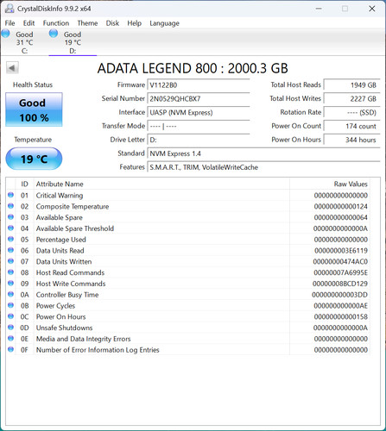The image size is (386, 431).
Task: Click status orb of Data Units Written row
Action: pyautogui.click(x=10, y=261)
